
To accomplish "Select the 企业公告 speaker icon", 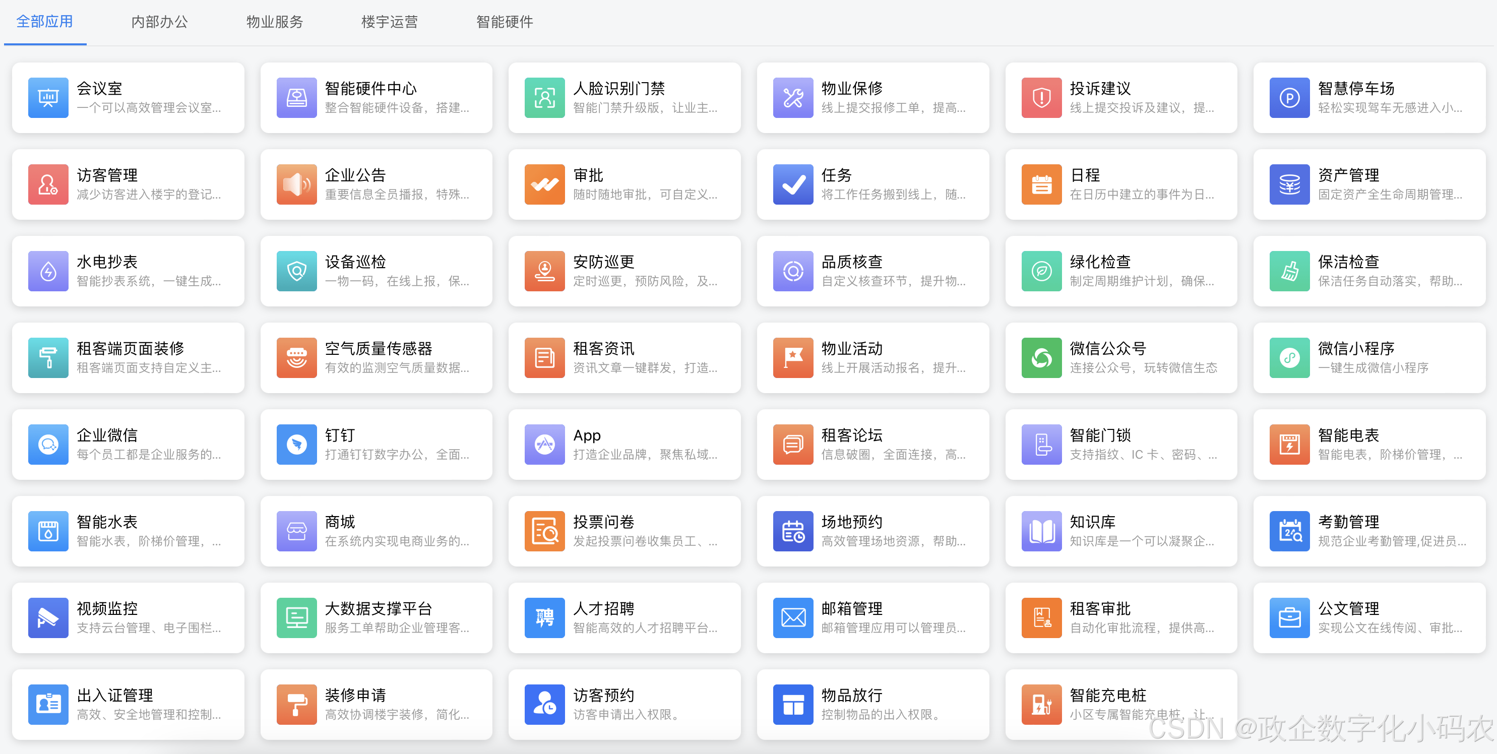I will pyautogui.click(x=296, y=184).
